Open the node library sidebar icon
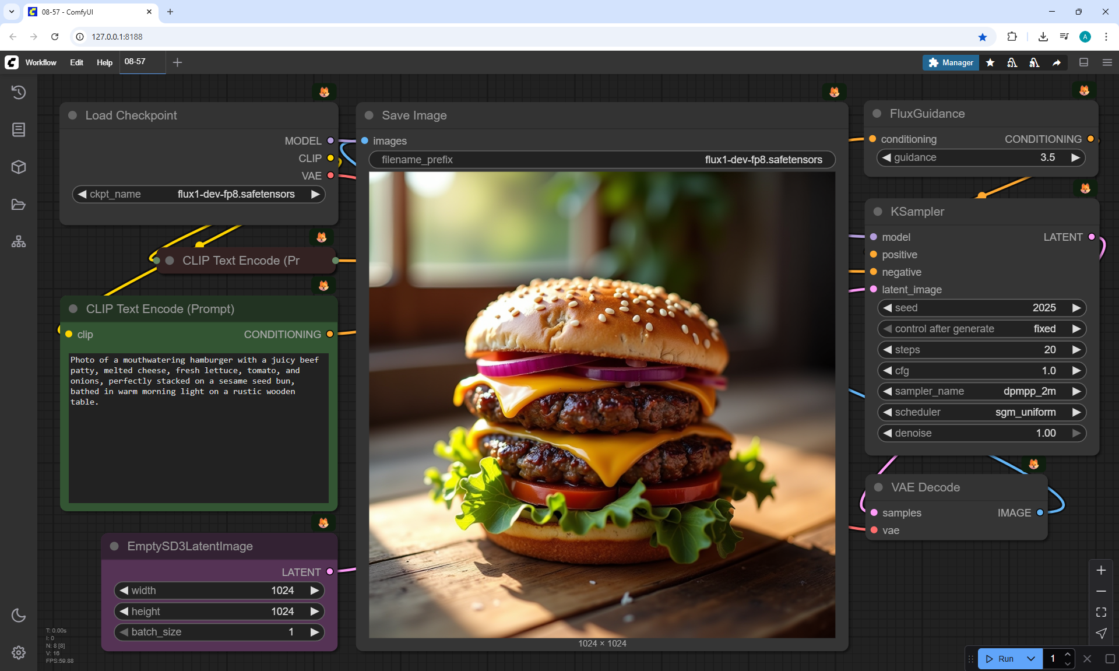The image size is (1119, 671). point(19,129)
